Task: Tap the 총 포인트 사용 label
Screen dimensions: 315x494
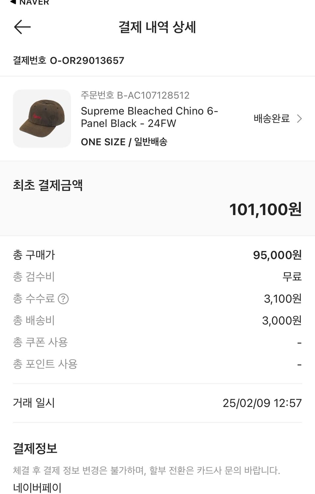Action: [45, 364]
